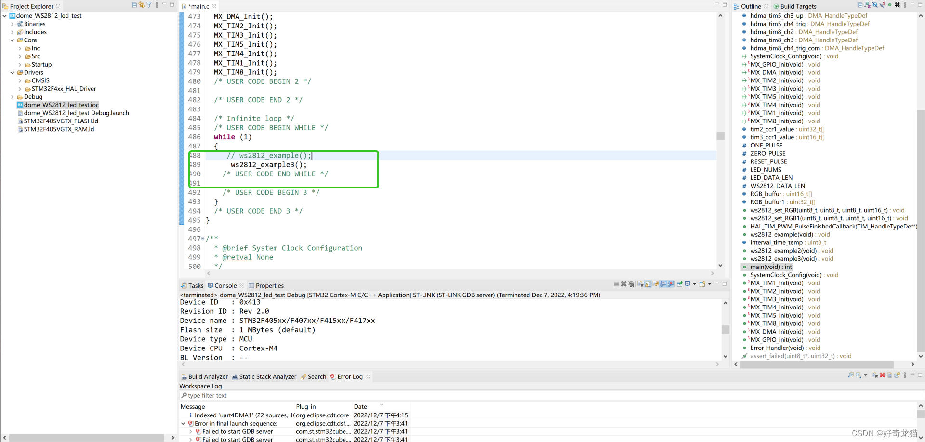The height and width of the screenshot is (442, 925).
Task: Toggle Word Wrap in Console toolbar
Action: 656,284
